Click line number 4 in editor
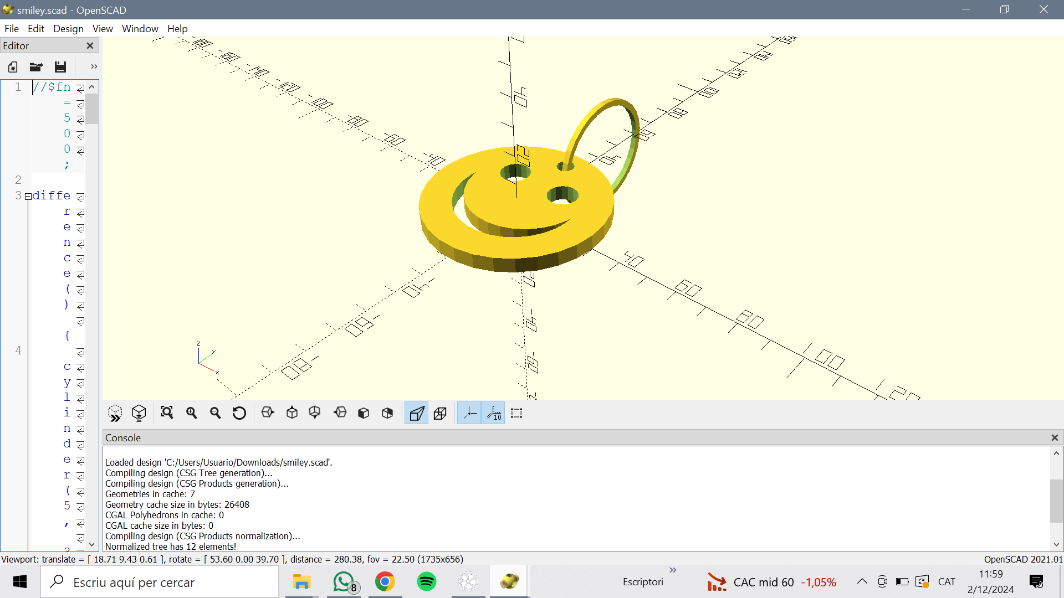This screenshot has width=1064, height=598. (x=18, y=350)
